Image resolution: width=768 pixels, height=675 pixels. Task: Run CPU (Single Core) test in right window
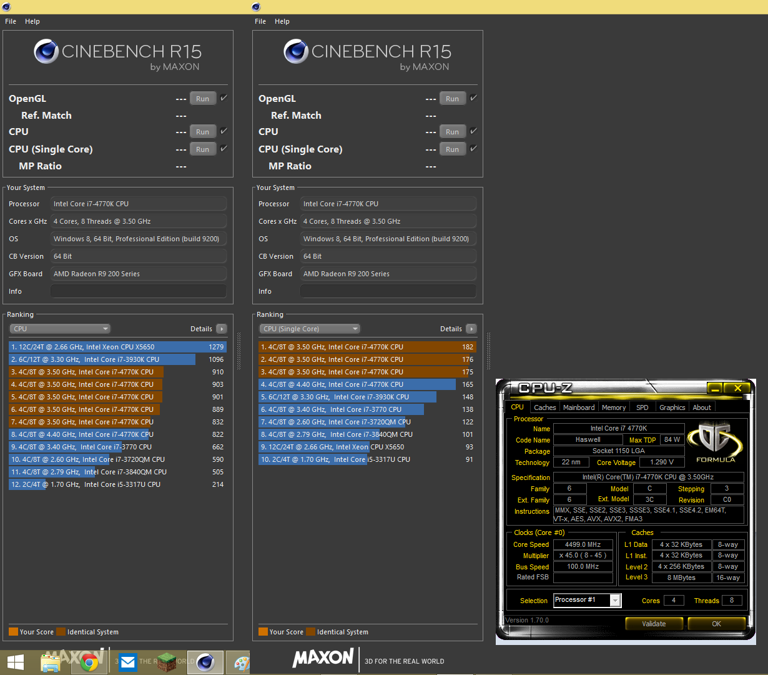453,149
